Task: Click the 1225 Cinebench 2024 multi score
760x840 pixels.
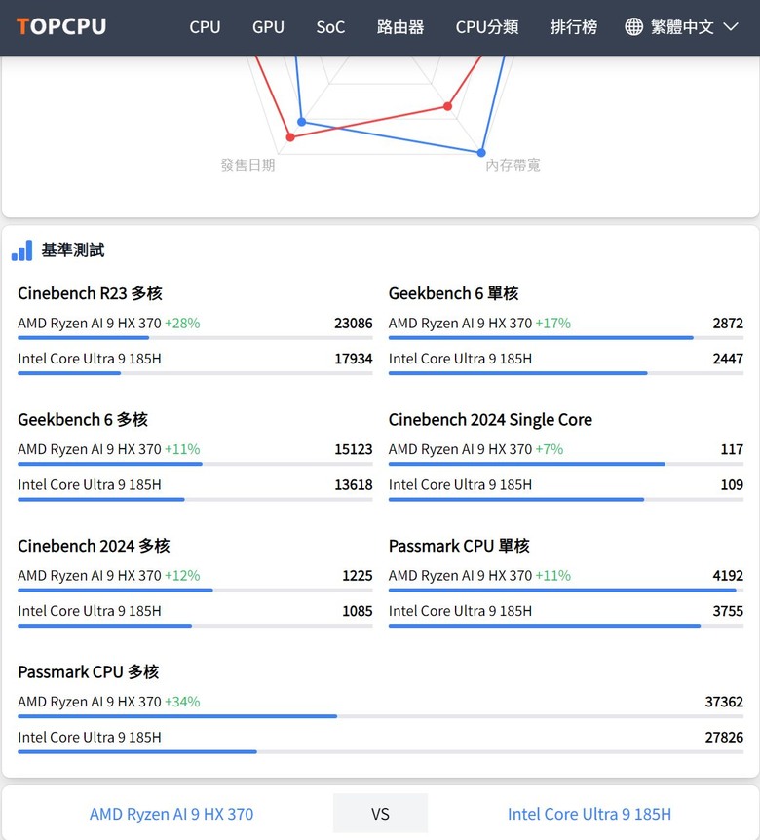Action: pyautogui.click(x=358, y=575)
